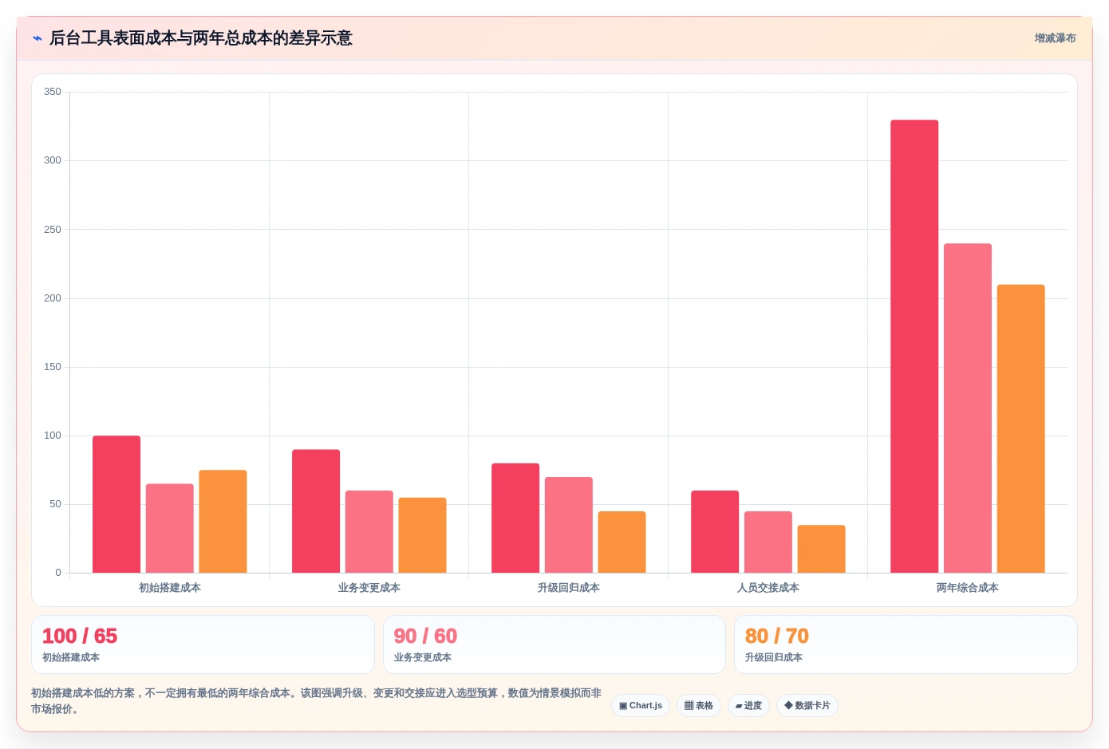The width and height of the screenshot is (1109, 749).
Task: Click the red bar in 升级回归成本 group
Action: (x=515, y=518)
